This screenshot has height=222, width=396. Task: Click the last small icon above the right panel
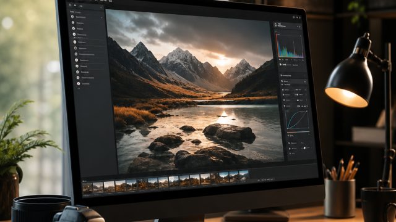coord(299,18)
